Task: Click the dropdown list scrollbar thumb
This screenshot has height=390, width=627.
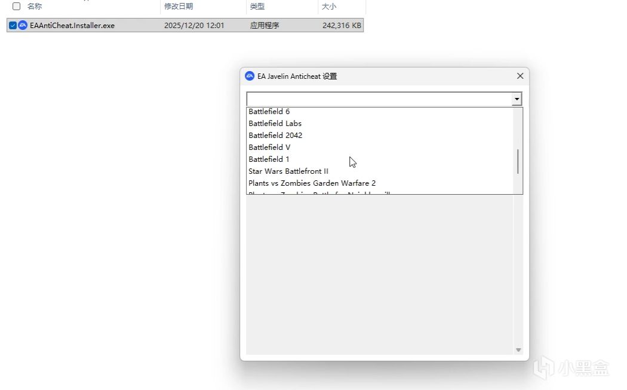Action: coord(518,161)
